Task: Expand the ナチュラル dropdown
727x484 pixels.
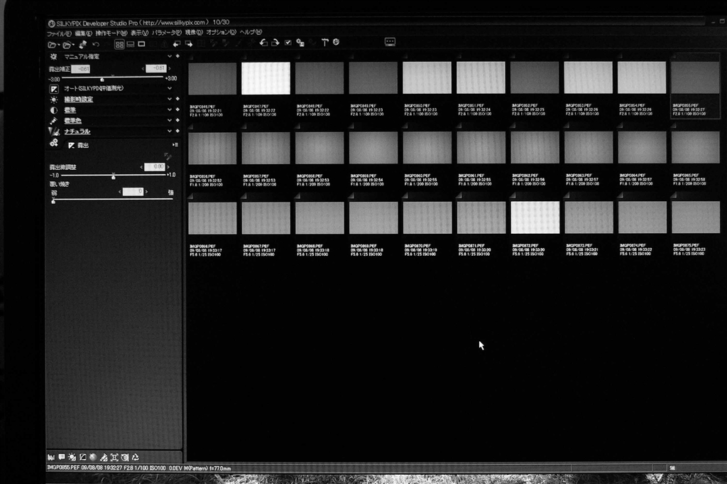Action: tap(169, 131)
